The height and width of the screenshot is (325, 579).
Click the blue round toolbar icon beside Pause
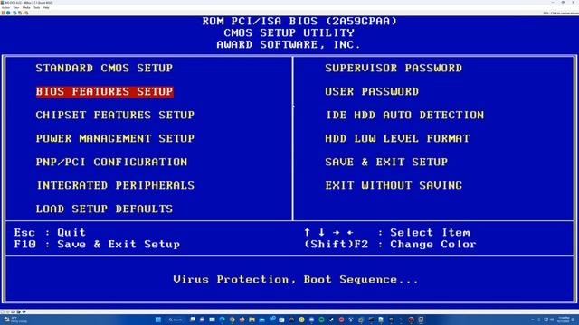pyautogui.click(x=8, y=13)
